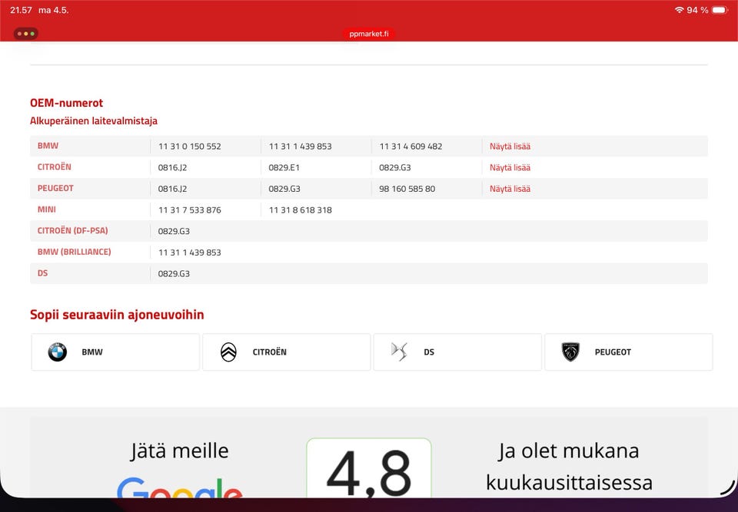Select MINI number 11 31 8 618 318
738x512 pixels.
point(301,210)
